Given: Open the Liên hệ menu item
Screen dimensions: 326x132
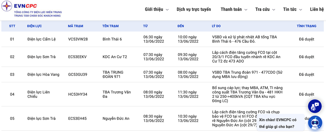Looking at the screenshot, I should [x=317, y=9].
